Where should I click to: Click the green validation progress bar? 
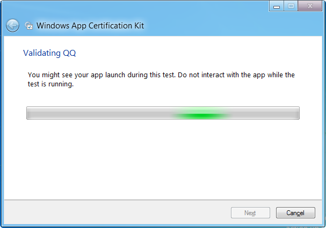163,113
